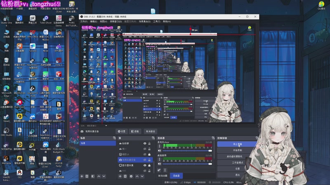Remove selected source with trash icon
This screenshot has width=330, height=185.
coord(125,176)
